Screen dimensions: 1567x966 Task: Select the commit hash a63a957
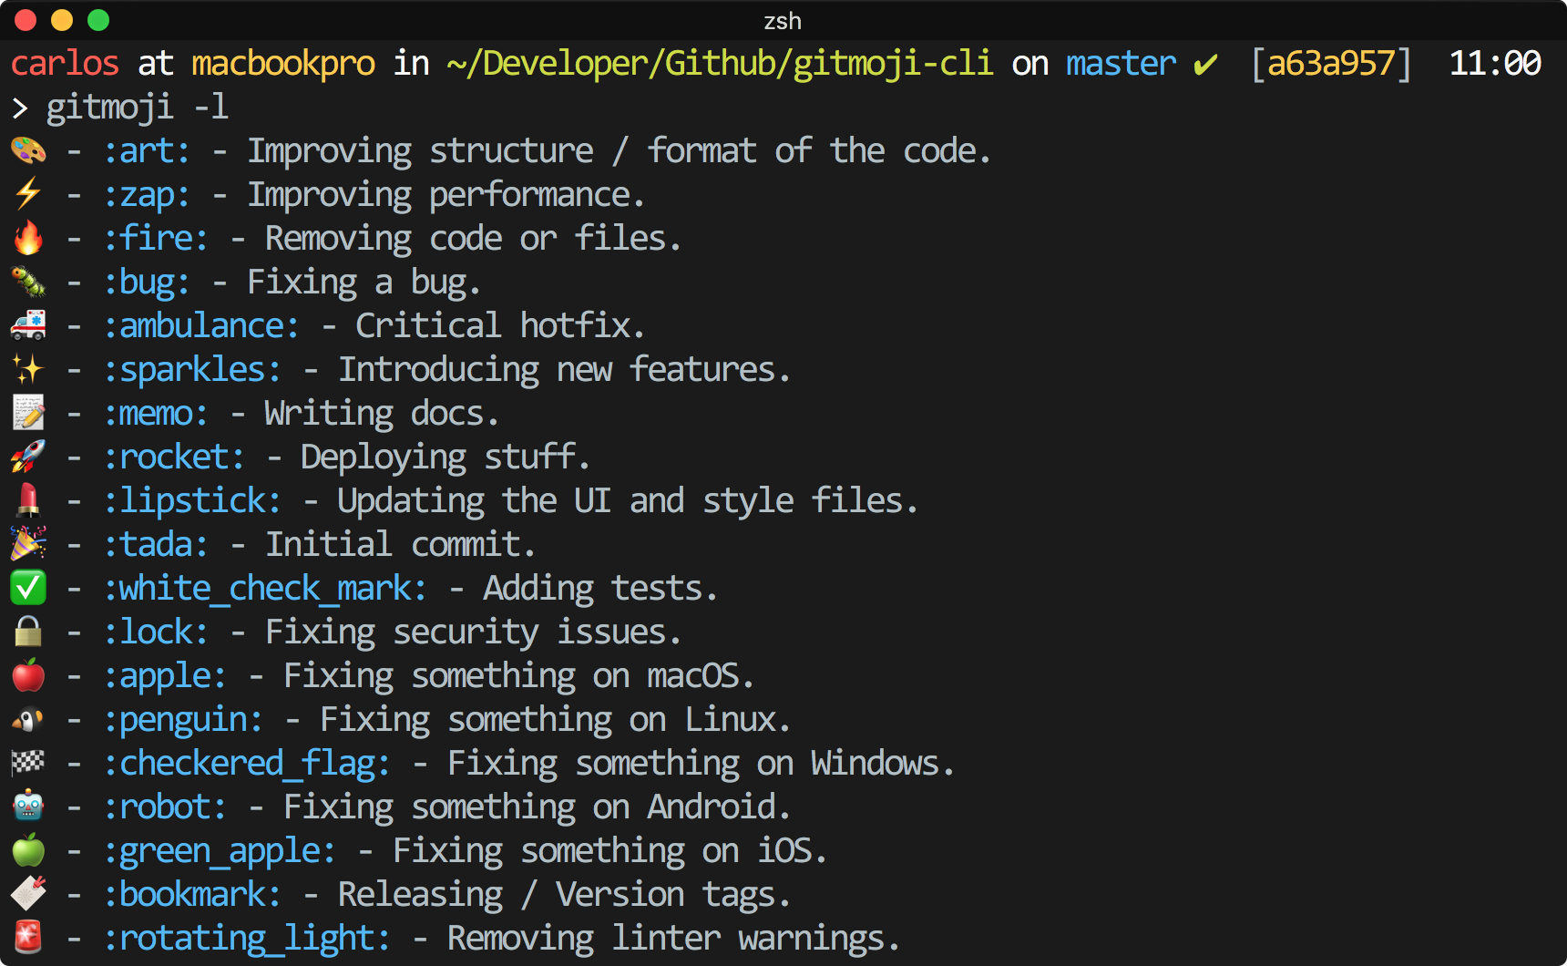(1331, 63)
